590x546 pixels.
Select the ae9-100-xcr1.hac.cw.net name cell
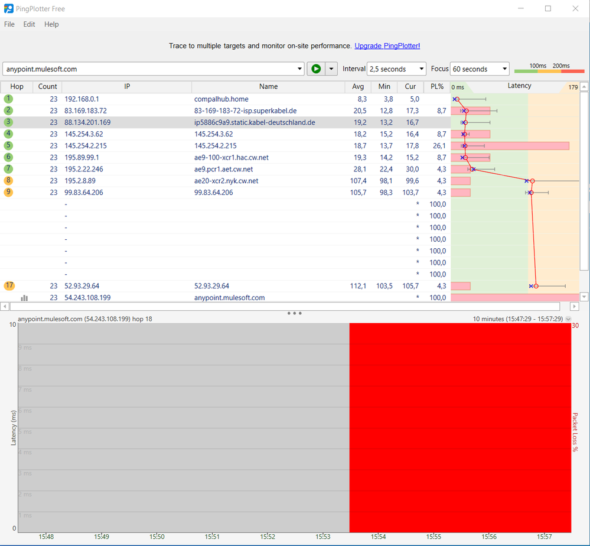(232, 157)
